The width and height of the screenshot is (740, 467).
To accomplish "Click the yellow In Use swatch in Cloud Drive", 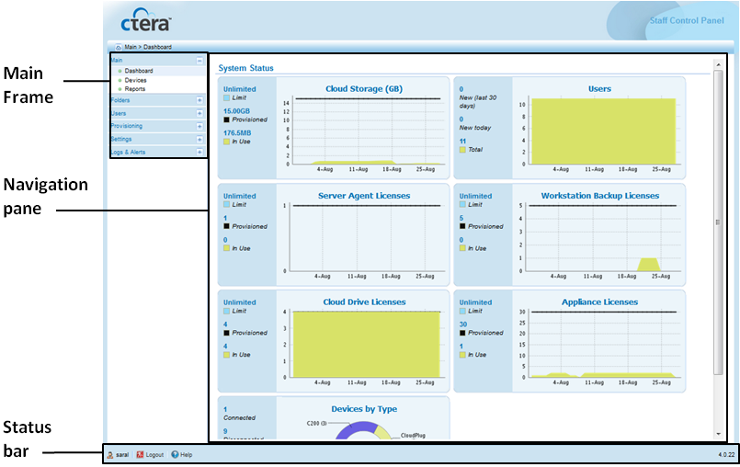I will (x=226, y=355).
